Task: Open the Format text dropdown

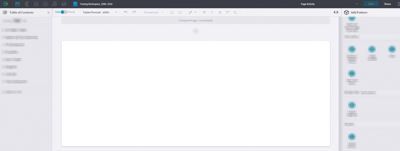Action: tap(154, 12)
